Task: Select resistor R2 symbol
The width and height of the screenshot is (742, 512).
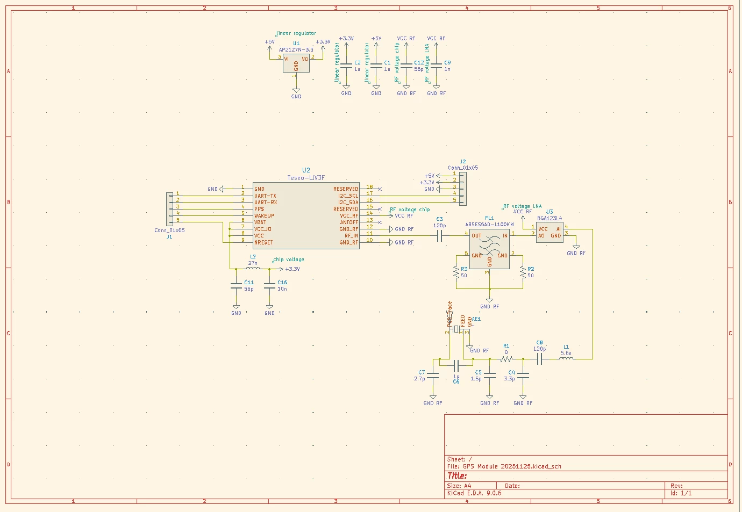Action: pyautogui.click(x=523, y=273)
